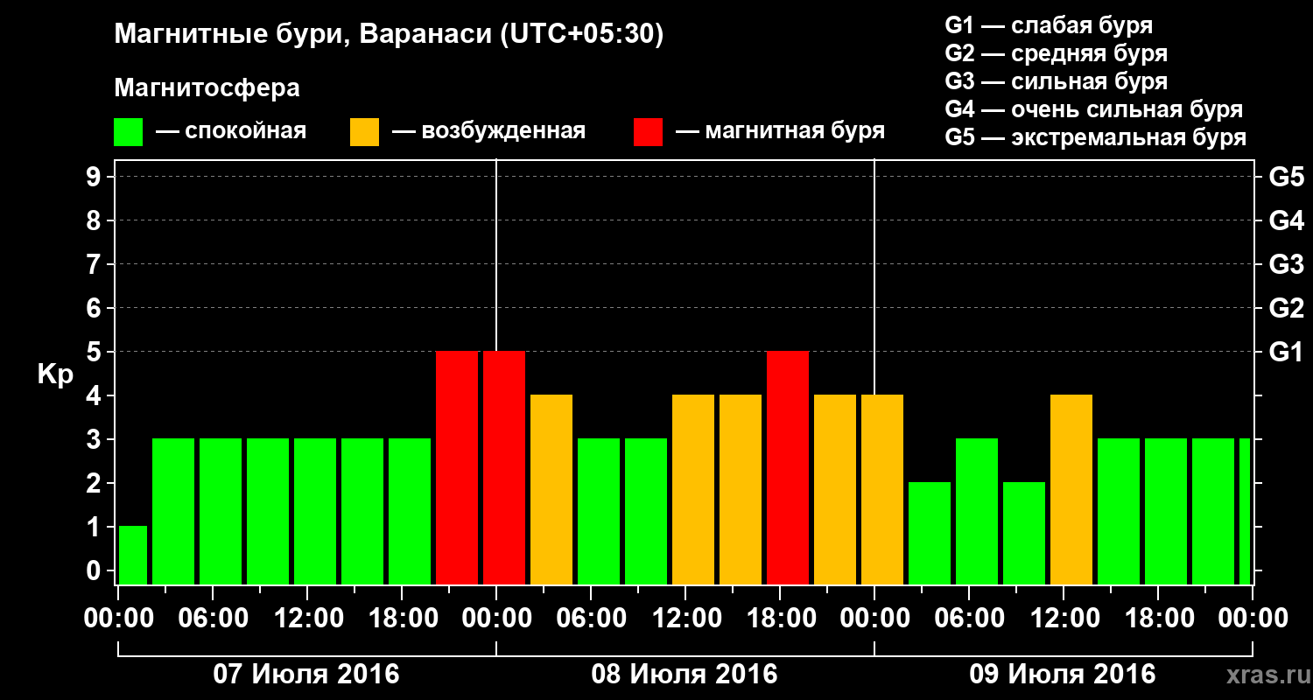Click the green Kp 3 bar at 06:00, 08 Июля
1313x700 pixels.
(x=599, y=511)
